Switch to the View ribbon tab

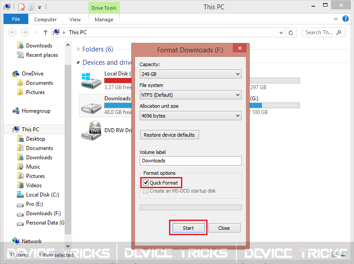75,20
